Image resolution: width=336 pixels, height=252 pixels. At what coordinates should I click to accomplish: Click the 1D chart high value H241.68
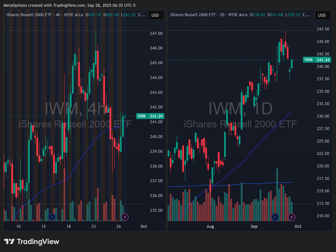point(276,15)
